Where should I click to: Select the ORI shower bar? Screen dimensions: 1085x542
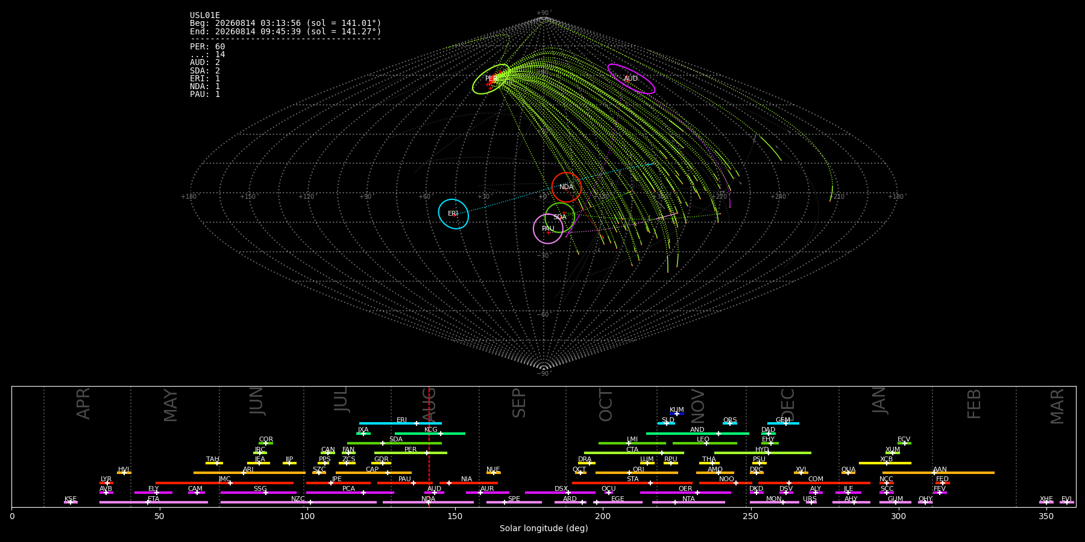pyautogui.click(x=637, y=473)
